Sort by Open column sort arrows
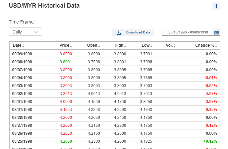 pos(99,45)
